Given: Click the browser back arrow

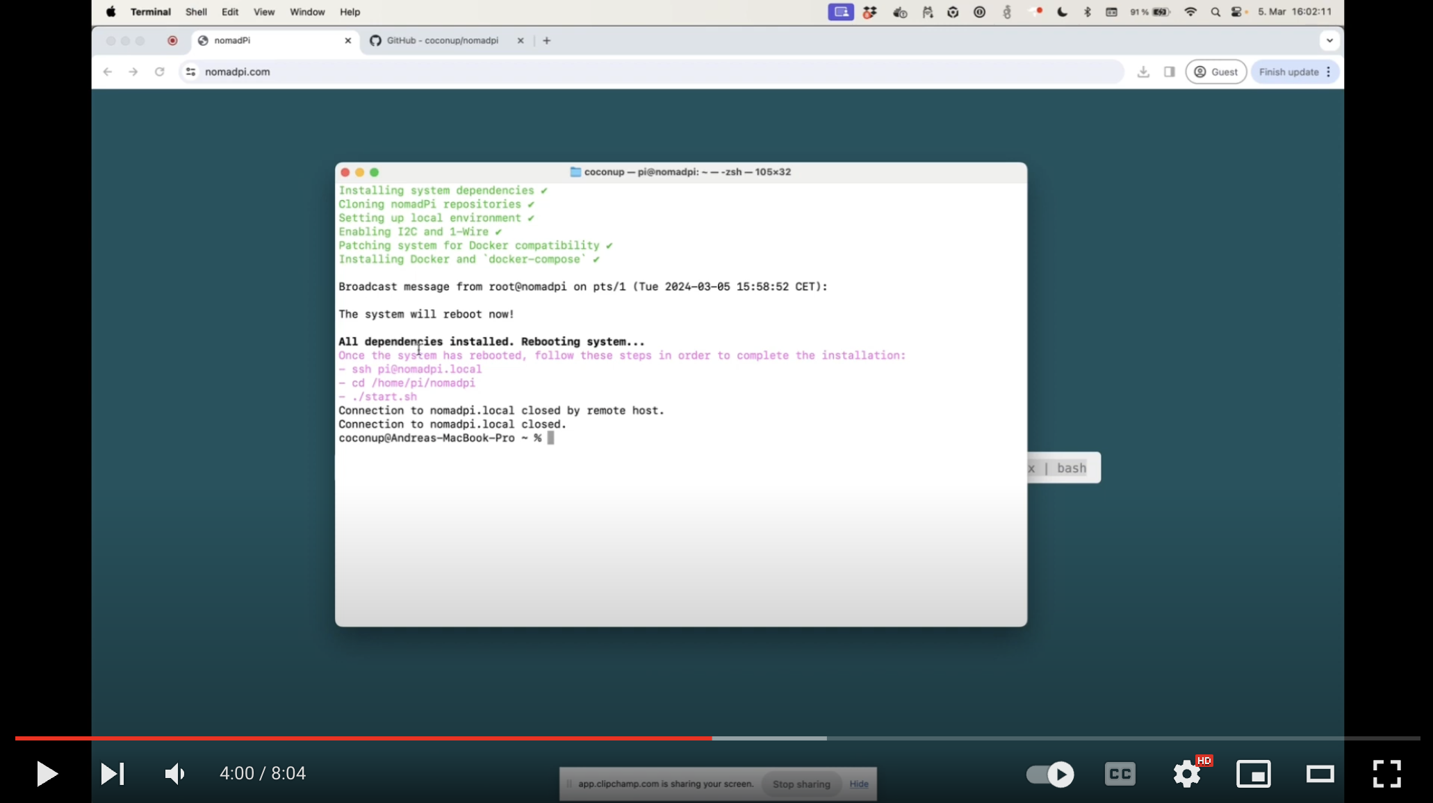Looking at the screenshot, I should [108, 72].
